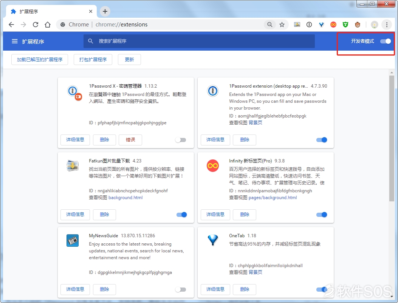Click the scrollbar up arrow
The height and width of the screenshot is (303, 398).
[392, 73]
